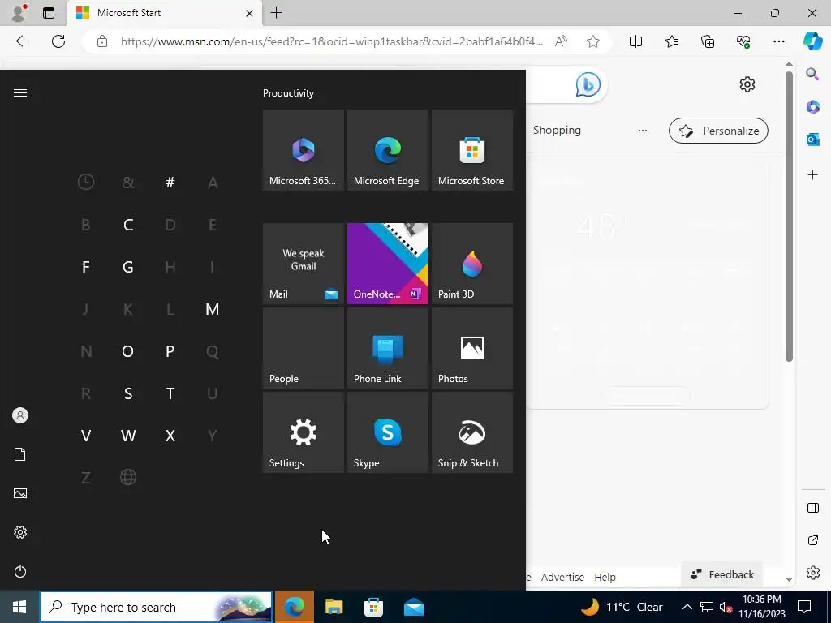Click the Edge address bar URL
831x623 pixels.
[332, 41]
